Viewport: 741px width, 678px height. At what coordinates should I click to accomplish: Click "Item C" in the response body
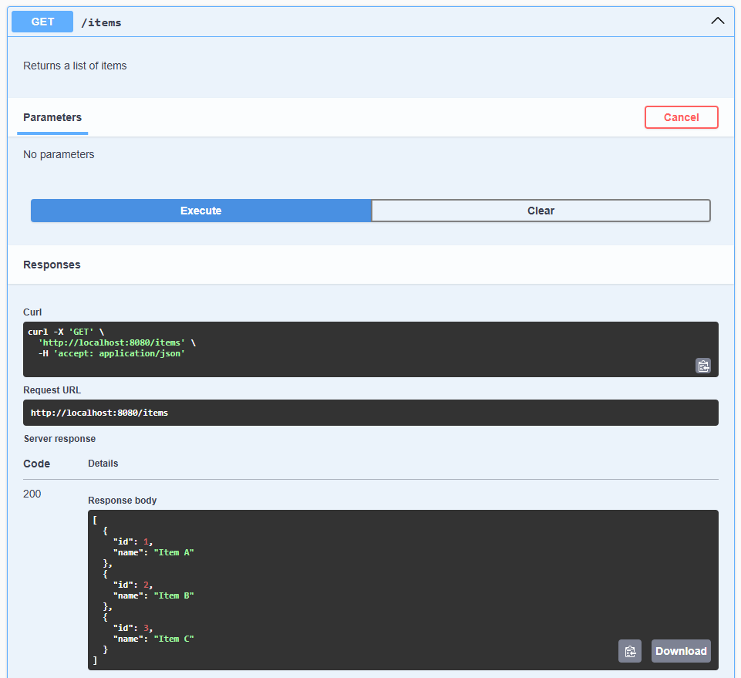tap(173, 639)
